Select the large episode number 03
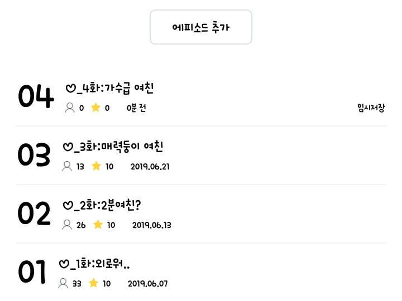The width and height of the screenshot is (402, 301). point(34,155)
